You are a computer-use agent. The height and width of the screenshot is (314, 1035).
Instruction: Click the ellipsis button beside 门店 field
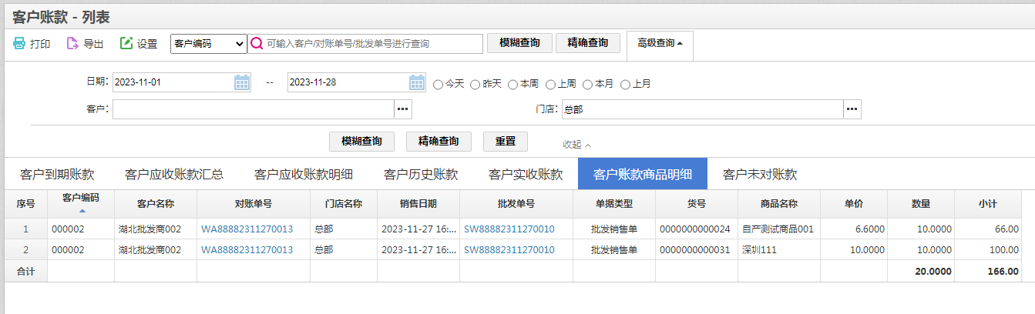coord(852,109)
